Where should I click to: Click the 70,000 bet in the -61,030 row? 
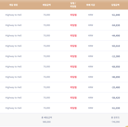click(47, 108)
